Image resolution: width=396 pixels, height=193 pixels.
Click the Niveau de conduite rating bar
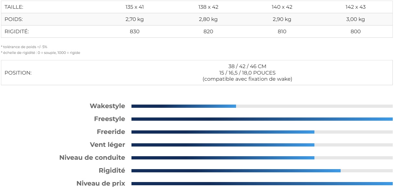click(x=262, y=158)
